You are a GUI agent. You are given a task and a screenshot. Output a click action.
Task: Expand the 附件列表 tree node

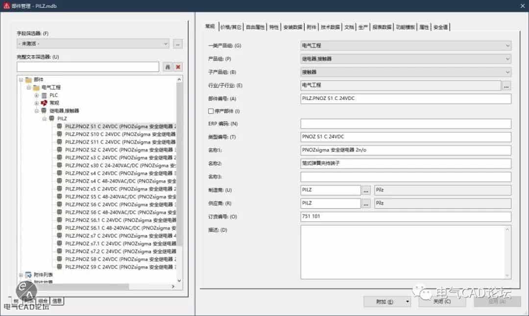tap(21, 275)
